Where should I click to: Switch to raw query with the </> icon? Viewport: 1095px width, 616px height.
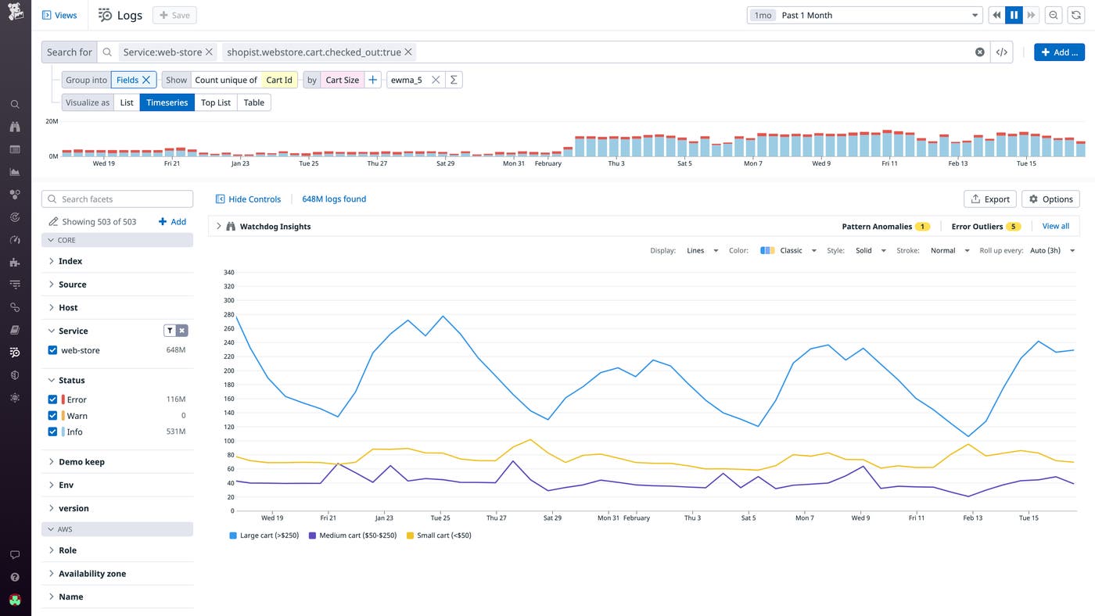tap(1002, 52)
